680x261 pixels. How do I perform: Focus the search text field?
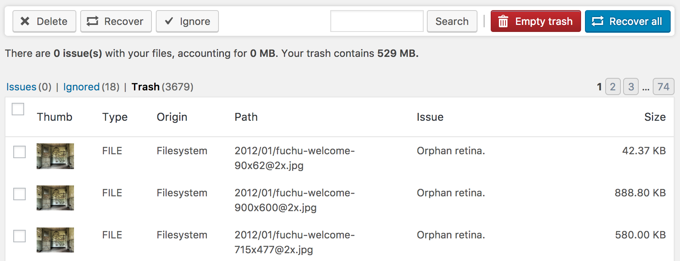(x=377, y=21)
